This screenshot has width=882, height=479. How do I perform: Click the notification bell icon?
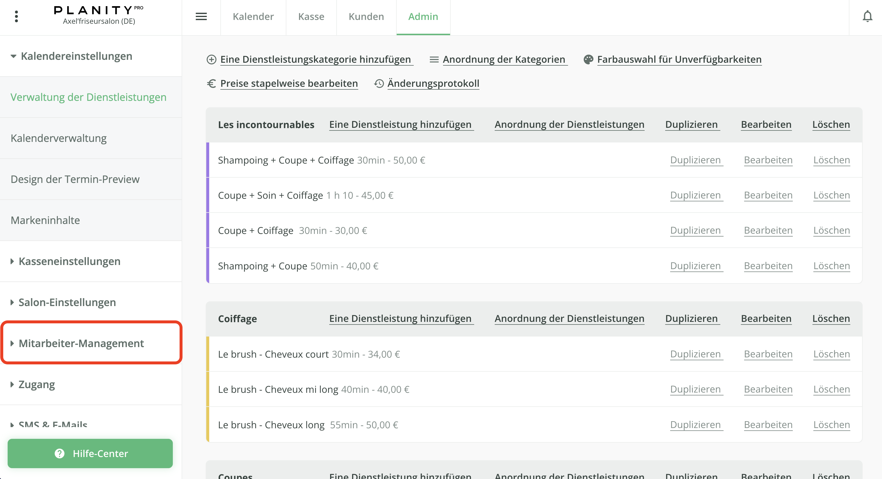[868, 16]
